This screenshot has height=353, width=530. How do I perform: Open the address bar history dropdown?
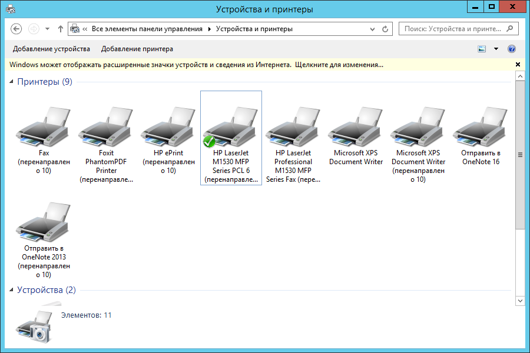point(372,29)
